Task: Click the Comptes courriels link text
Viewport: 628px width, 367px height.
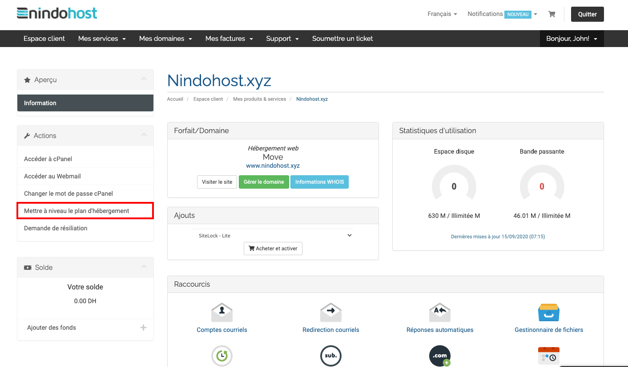Action: (222, 330)
